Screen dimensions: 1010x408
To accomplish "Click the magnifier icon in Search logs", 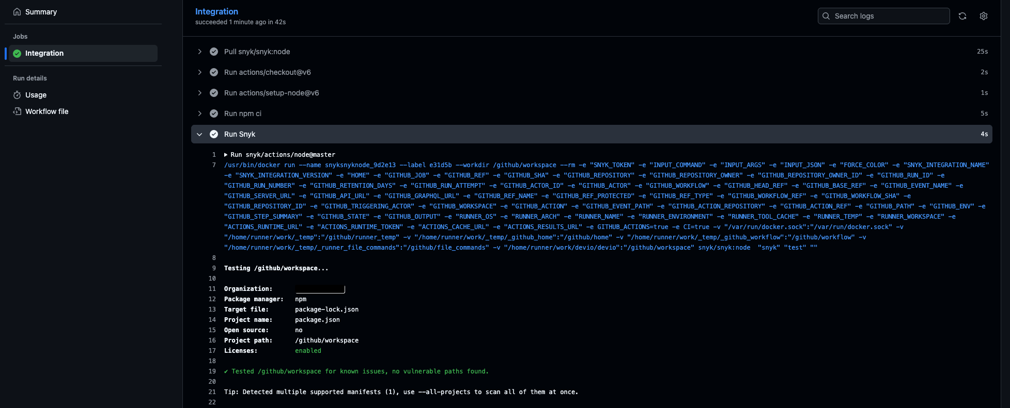I will 826,16.
